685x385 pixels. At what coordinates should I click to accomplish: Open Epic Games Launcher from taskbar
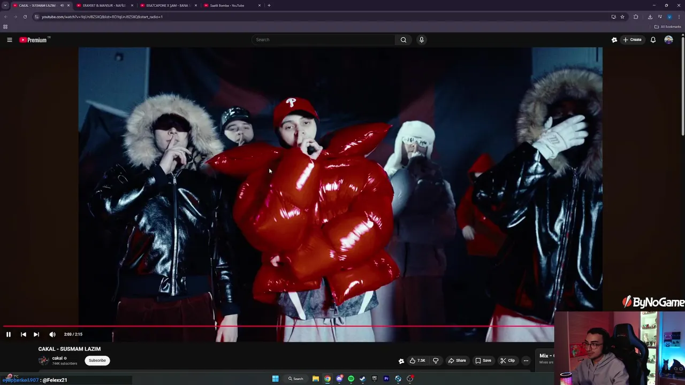click(375, 379)
